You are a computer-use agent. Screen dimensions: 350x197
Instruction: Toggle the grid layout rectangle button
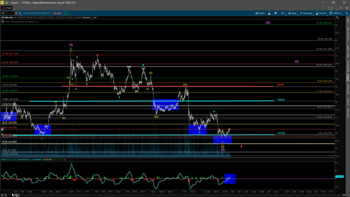pyautogui.click(x=331, y=8)
